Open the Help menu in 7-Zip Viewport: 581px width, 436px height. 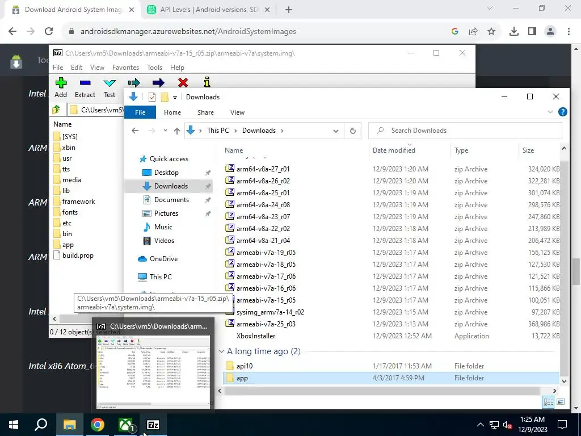[x=177, y=68]
